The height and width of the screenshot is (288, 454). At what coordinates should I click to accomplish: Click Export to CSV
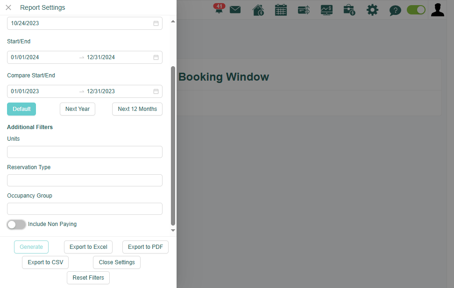pyautogui.click(x=45, y=262)
